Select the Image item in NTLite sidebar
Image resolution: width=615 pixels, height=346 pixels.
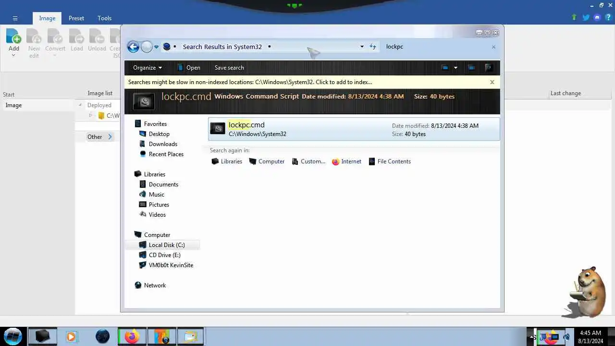click(38, 105)
